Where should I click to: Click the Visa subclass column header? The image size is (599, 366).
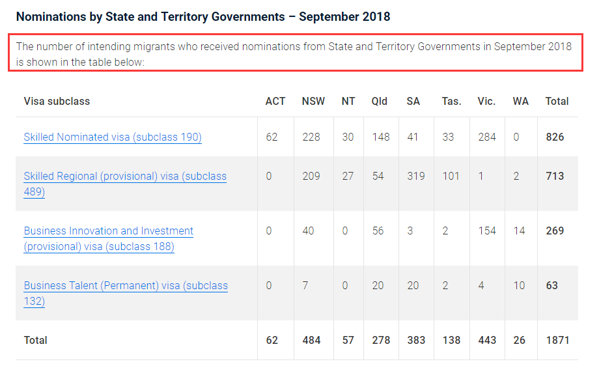coord(57,102)
